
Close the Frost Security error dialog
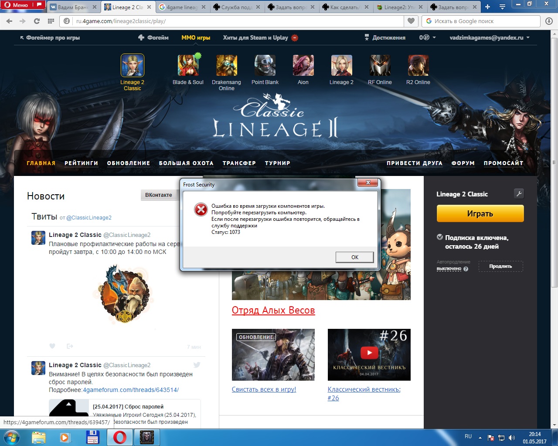[368, 182]
